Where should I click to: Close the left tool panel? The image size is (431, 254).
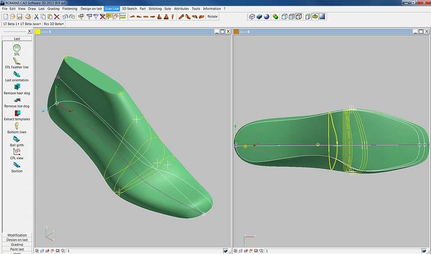(29, 31)
